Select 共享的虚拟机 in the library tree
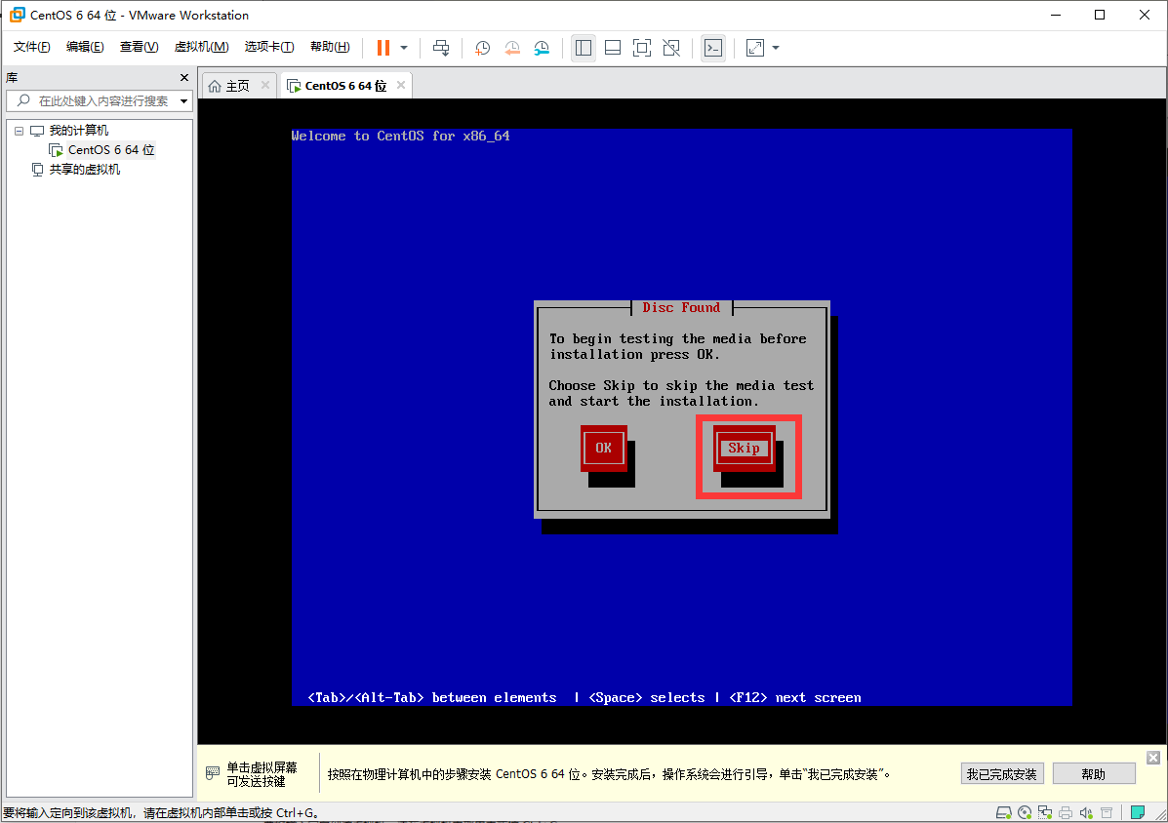 click(x=84, y=170)
